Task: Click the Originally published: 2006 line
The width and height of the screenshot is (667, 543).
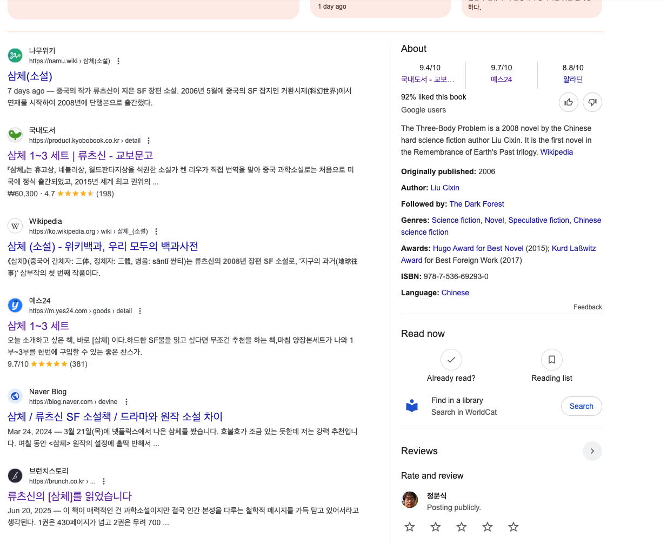Action: pos(448,171)
